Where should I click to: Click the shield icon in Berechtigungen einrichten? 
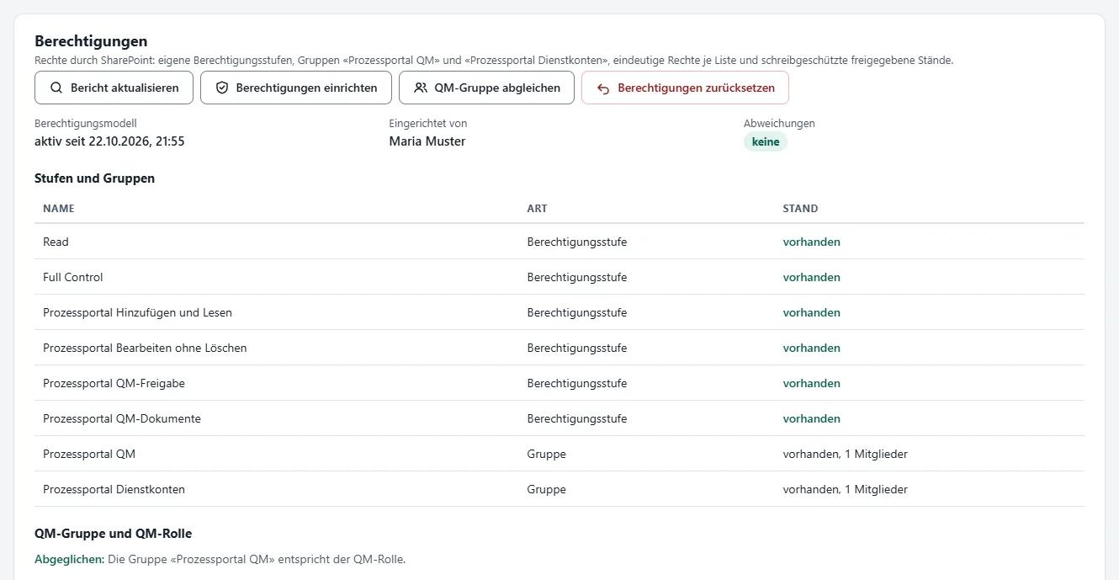(x=222, y=88)
